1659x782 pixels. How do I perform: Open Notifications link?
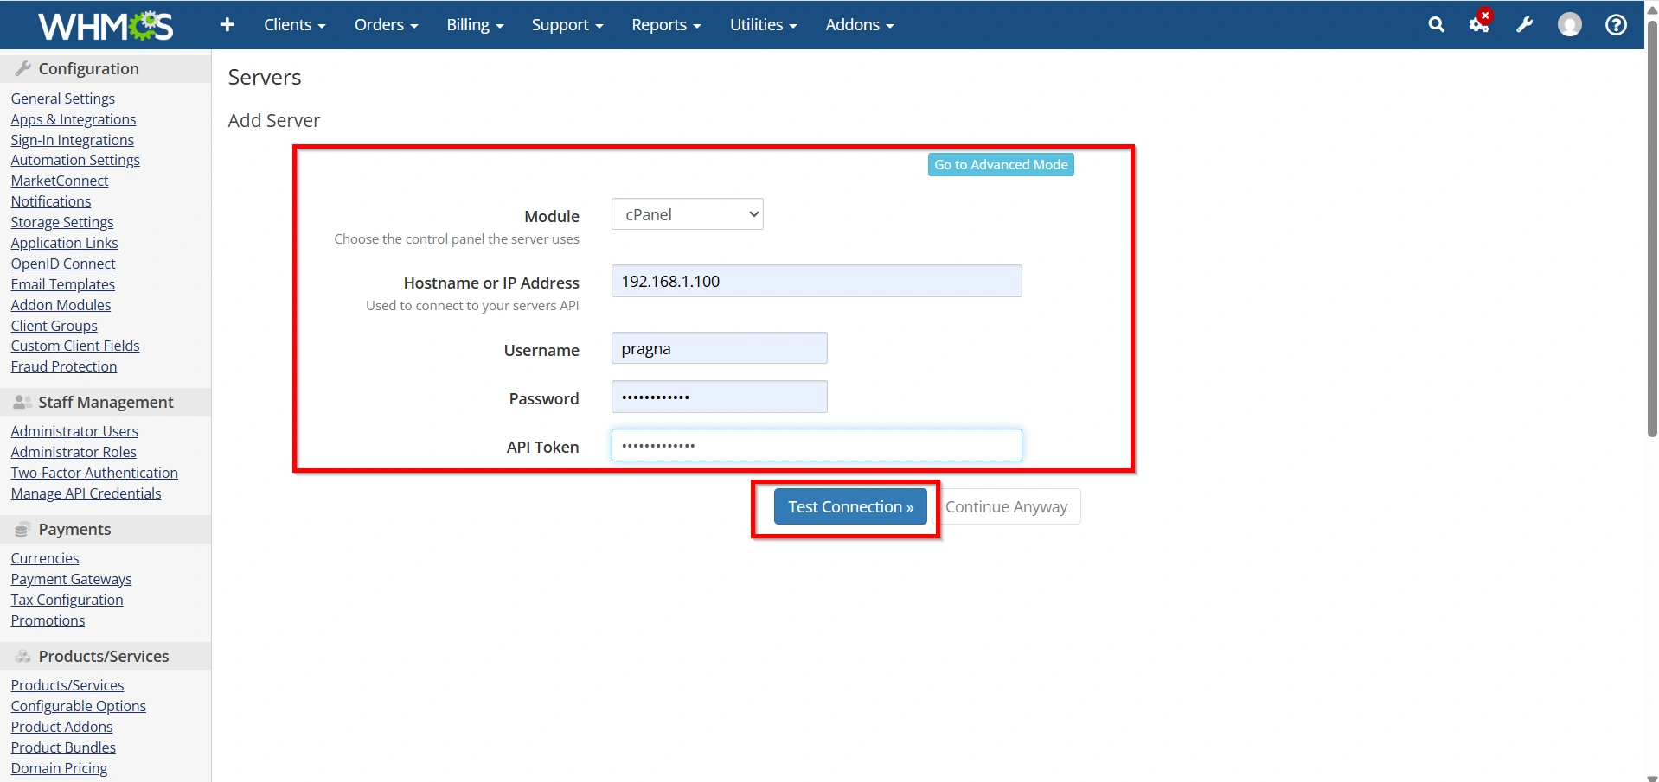51,201
